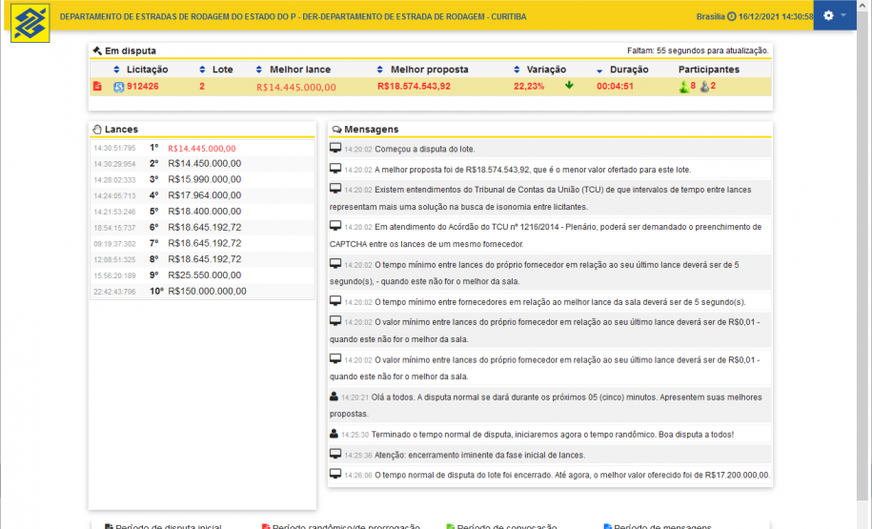Click lot number 2 in the dispute row
Image resolution: width=872 pixels, height=529 pixels.
[x=202, y=87]
